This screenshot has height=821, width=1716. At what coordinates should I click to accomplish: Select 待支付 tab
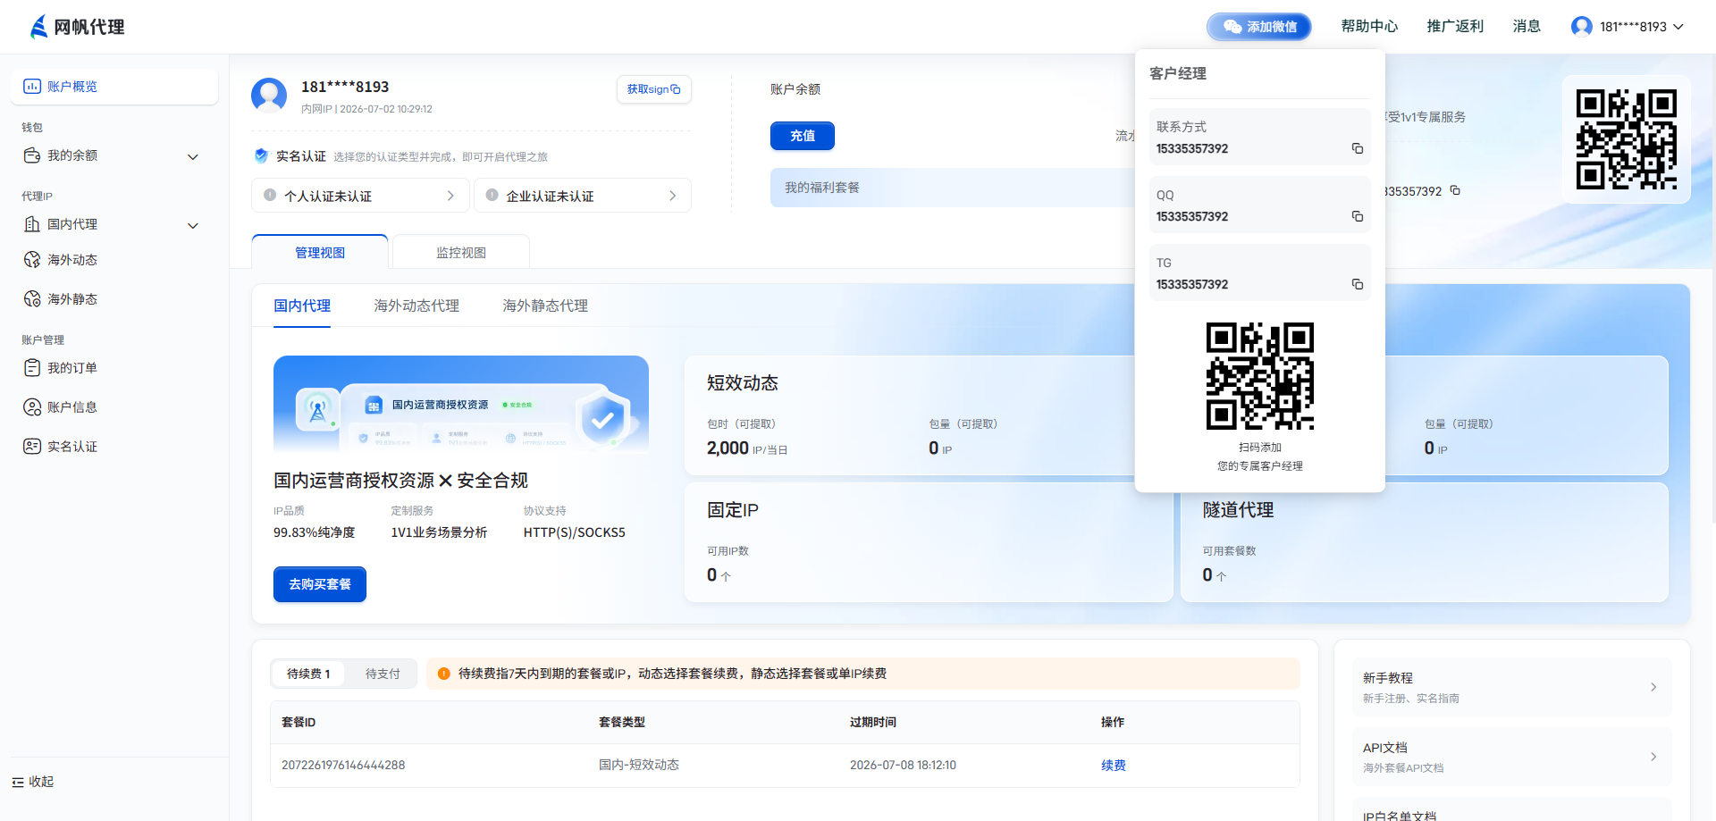[x=383, y=674]
